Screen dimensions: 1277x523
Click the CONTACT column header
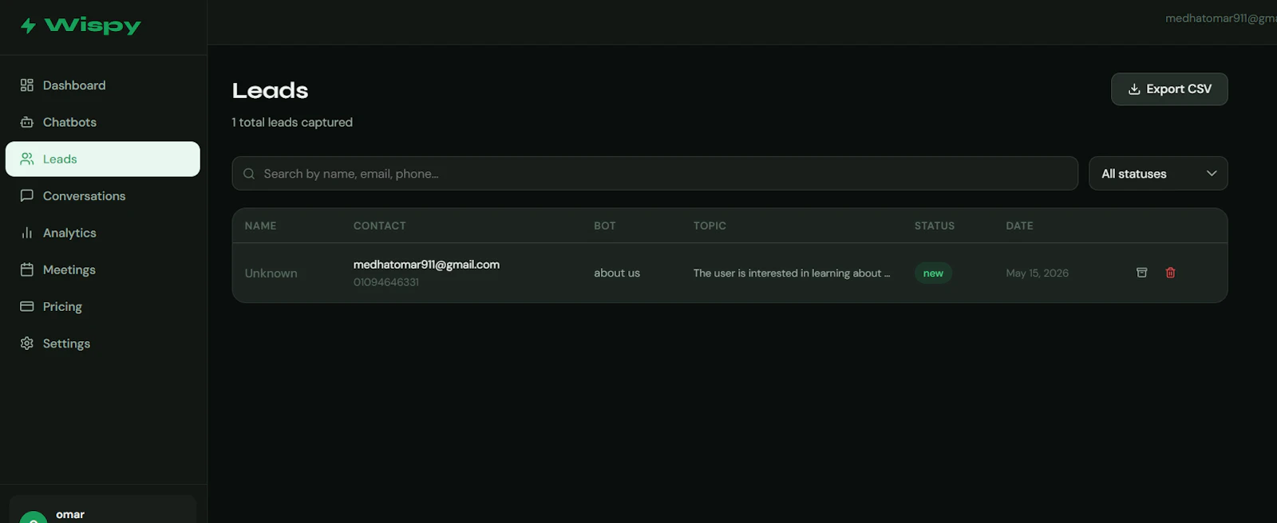(x=380, y=226)
